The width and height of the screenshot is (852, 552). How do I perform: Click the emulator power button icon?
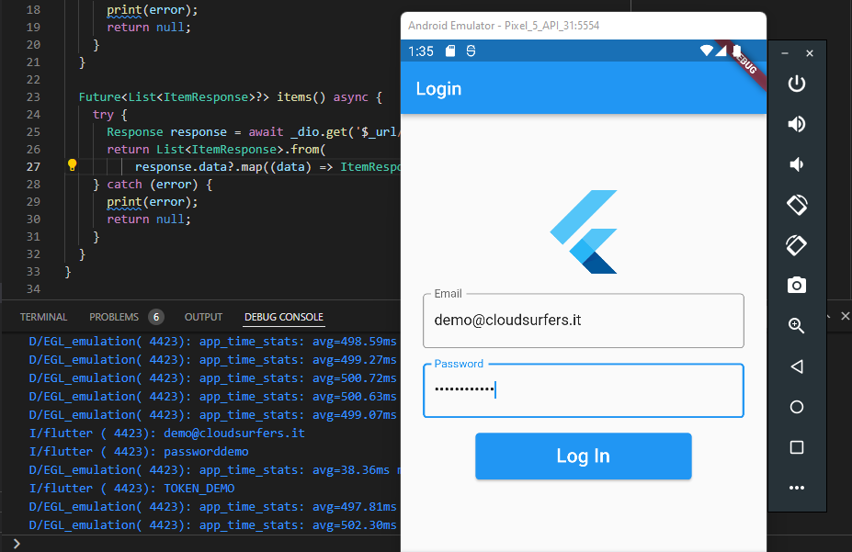[x=797, y=84]
